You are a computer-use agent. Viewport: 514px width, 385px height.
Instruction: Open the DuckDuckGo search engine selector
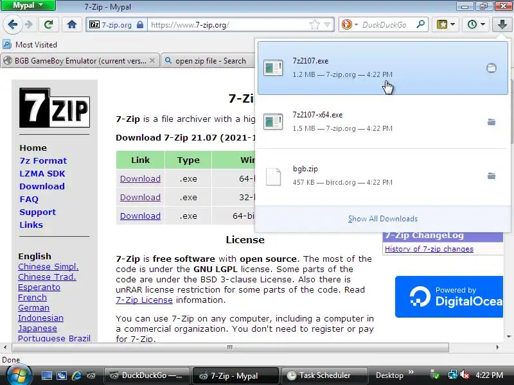[x=350, y=24]
